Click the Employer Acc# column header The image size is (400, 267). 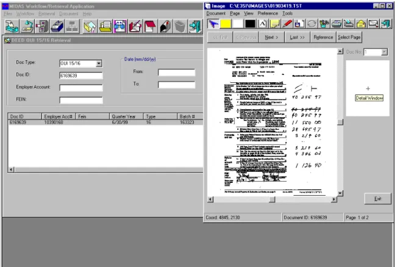pos(59,116)
